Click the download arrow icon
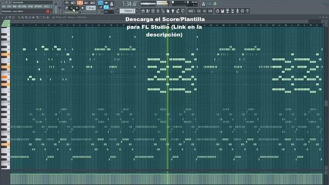 pos(204,4)
